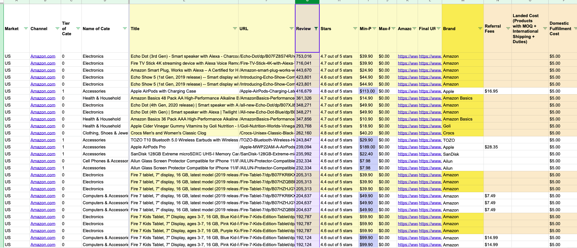The height and width of the screenshot is (248, 577).
Task: Open Amazon.com link in the Crocs row
Action: pyautogui.click(x=43, y=133)
